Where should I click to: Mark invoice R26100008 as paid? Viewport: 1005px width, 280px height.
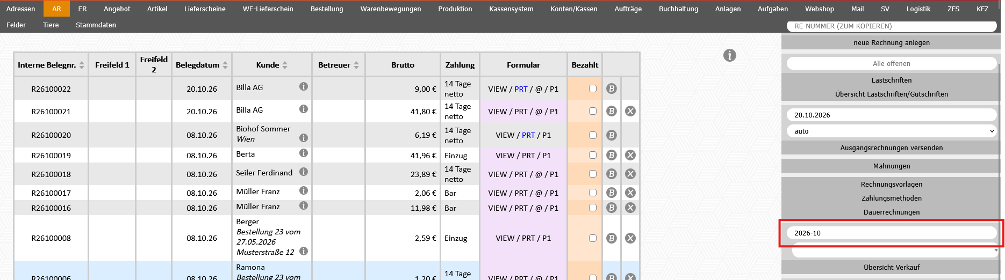coord(593,238)
